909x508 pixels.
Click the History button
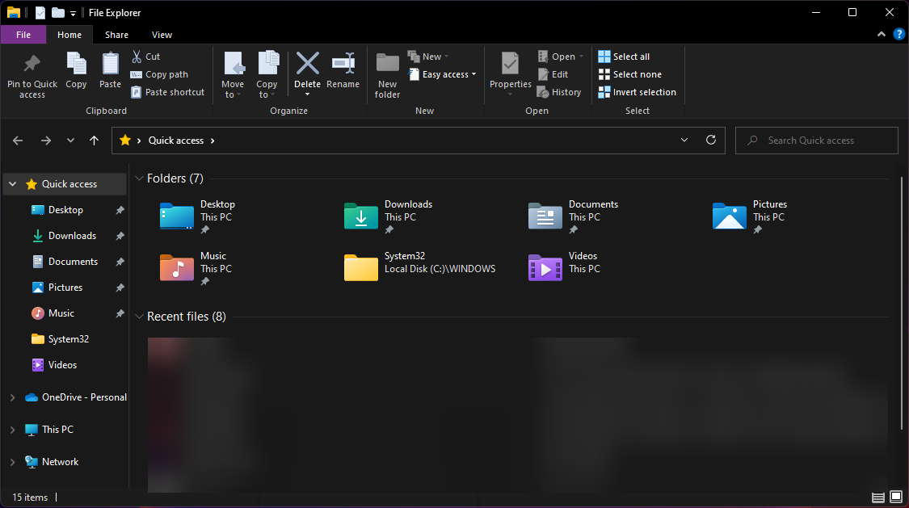[559, 91]
